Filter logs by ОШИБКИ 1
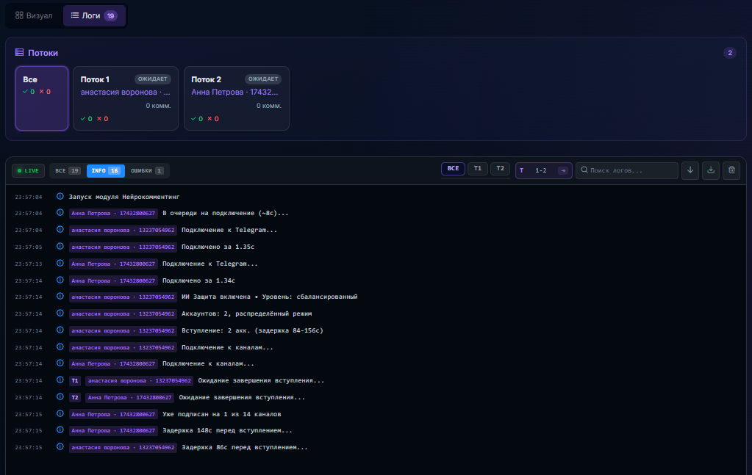752x475 pixels. coord(147,170)
